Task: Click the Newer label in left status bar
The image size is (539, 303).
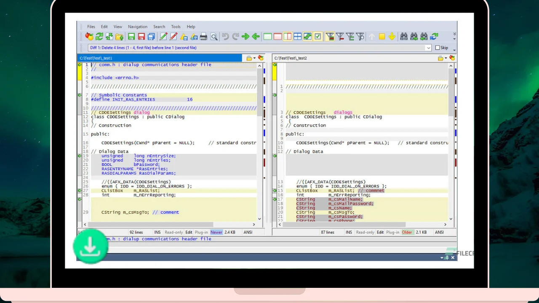Action: click(x=216, y=232)
